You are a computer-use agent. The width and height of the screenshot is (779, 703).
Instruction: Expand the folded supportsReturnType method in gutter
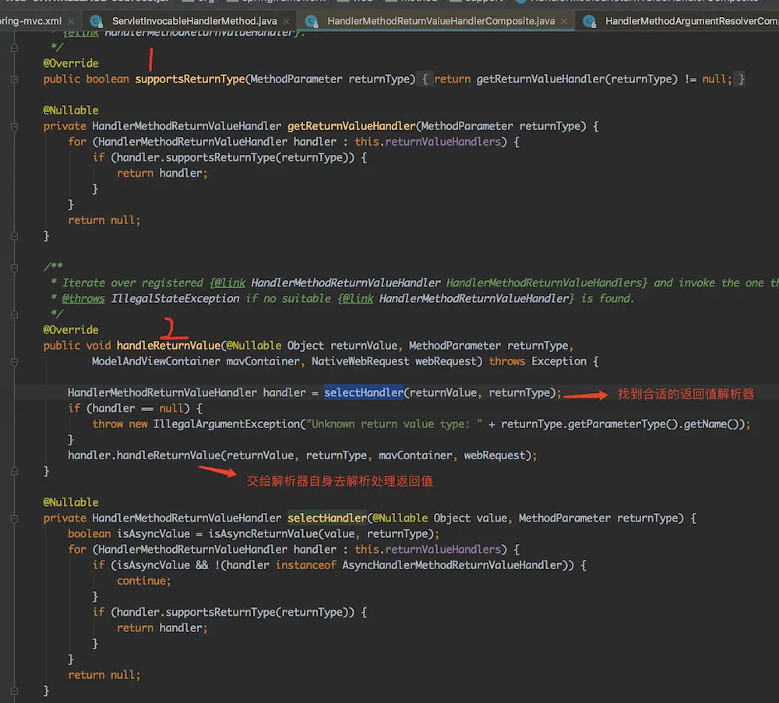[15, 79]
